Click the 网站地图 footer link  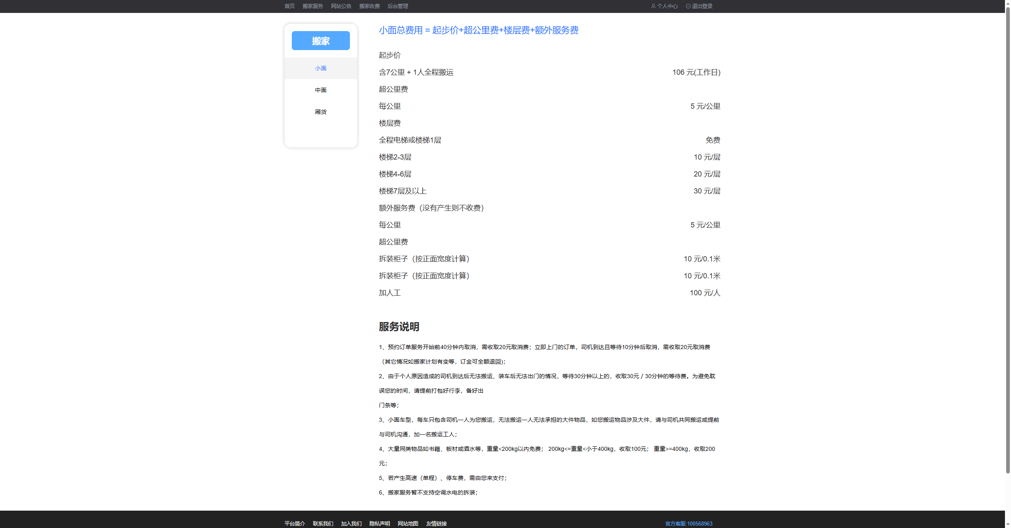pyautogui.click(x=408, y=523)
